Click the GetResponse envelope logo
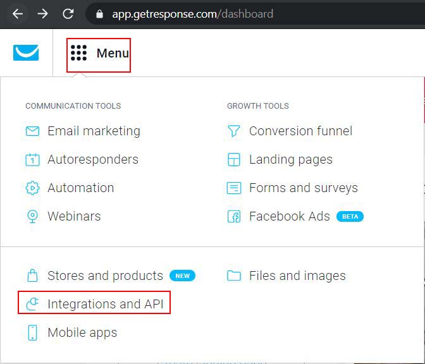Image resolution: width=425 pixels, height=364 pixels. pos(26,52)
